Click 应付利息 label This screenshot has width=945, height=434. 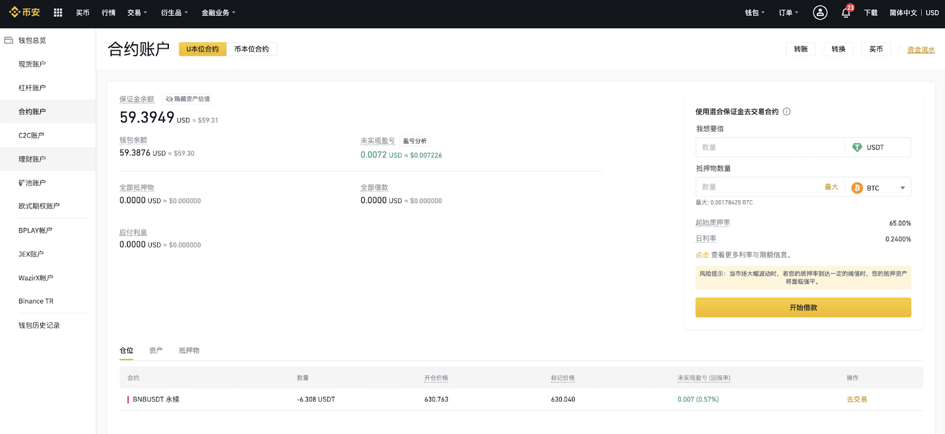pos(133,233)
